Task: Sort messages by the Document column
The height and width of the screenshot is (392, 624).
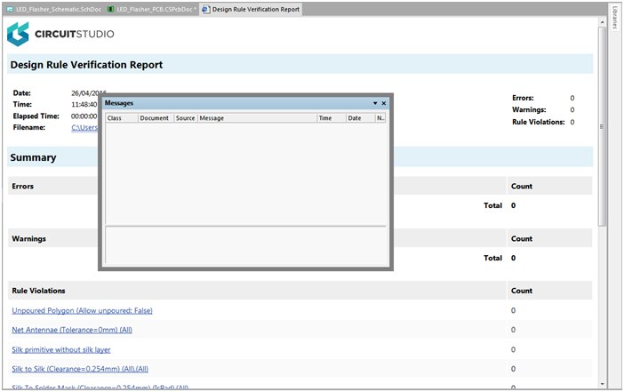Action: [154, 117]
